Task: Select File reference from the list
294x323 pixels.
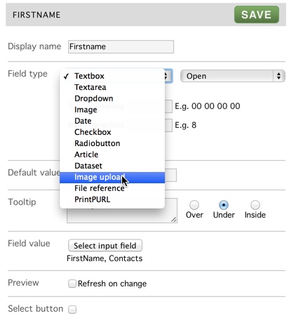Action: [112, 188]
